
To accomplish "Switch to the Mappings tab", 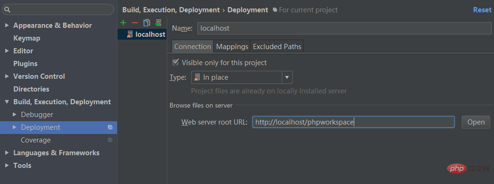I will [x=232, y=46].
